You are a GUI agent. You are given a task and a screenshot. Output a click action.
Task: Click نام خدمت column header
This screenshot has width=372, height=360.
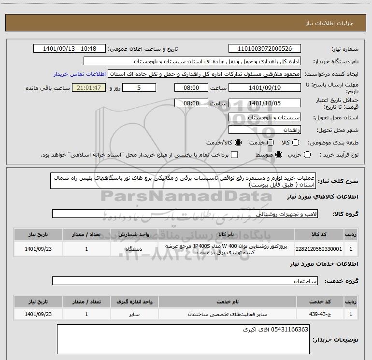point(227,302)
